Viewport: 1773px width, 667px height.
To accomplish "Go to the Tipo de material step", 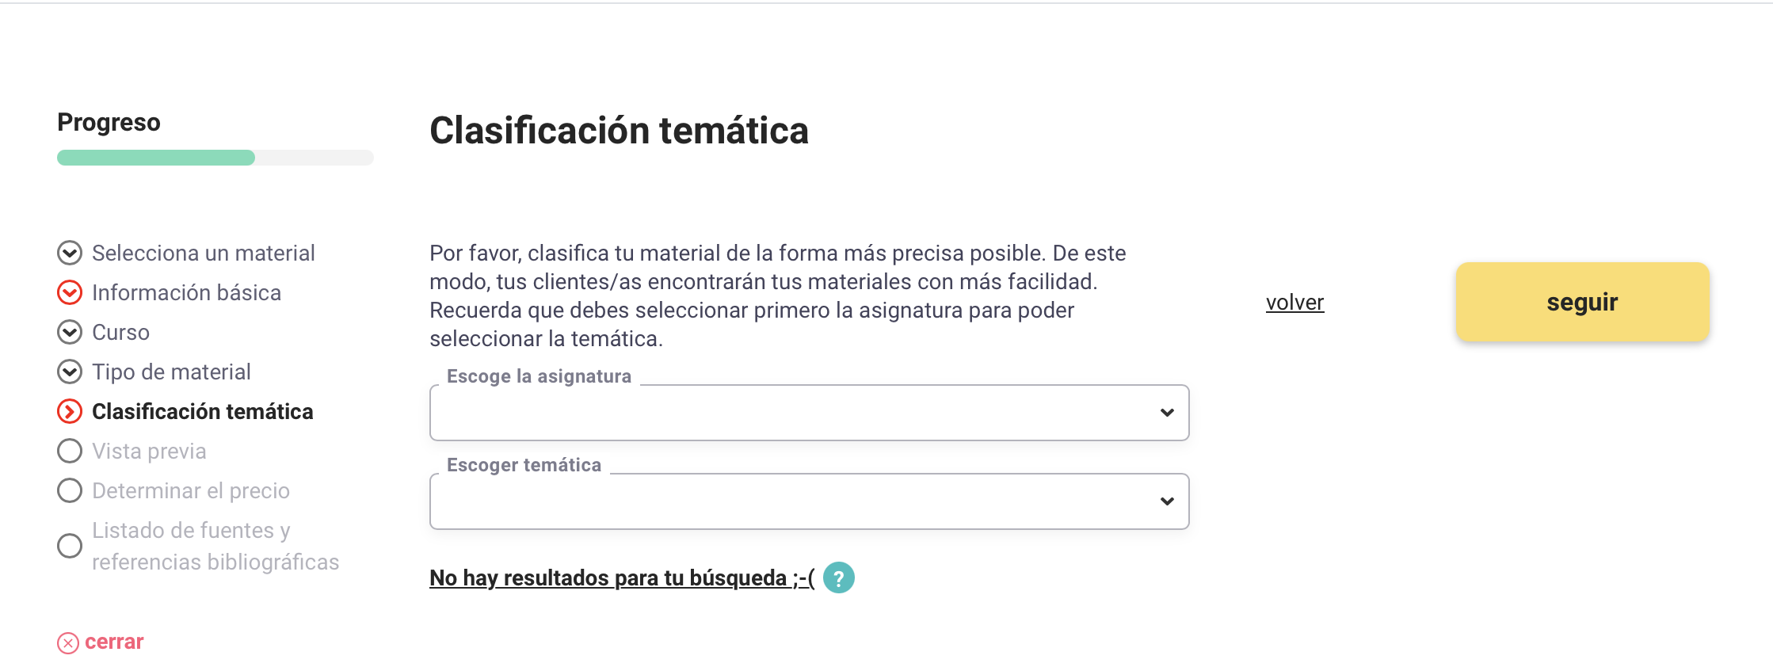I will click(171, 372).
